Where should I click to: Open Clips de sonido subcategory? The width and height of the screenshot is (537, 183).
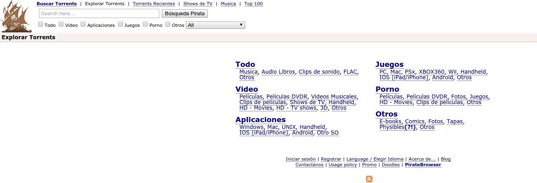[x=319, y=72]
